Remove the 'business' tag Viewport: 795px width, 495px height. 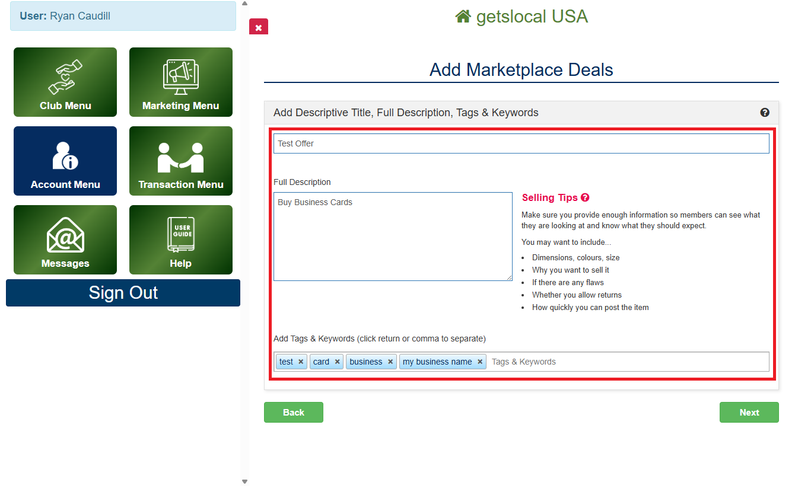tap(390, 362)
